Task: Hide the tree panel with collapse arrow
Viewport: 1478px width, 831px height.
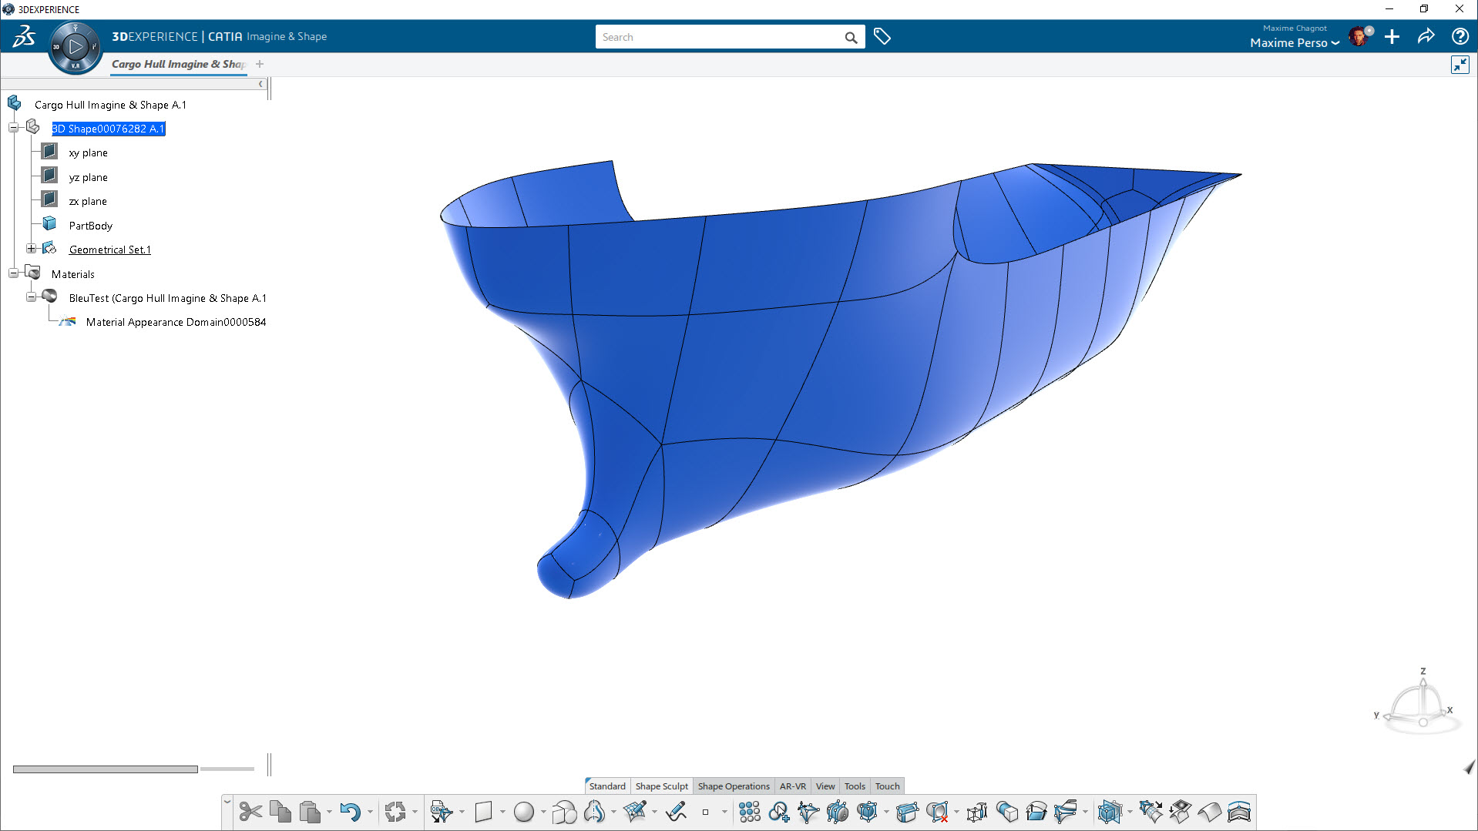Action: click(x=260, y=84)
